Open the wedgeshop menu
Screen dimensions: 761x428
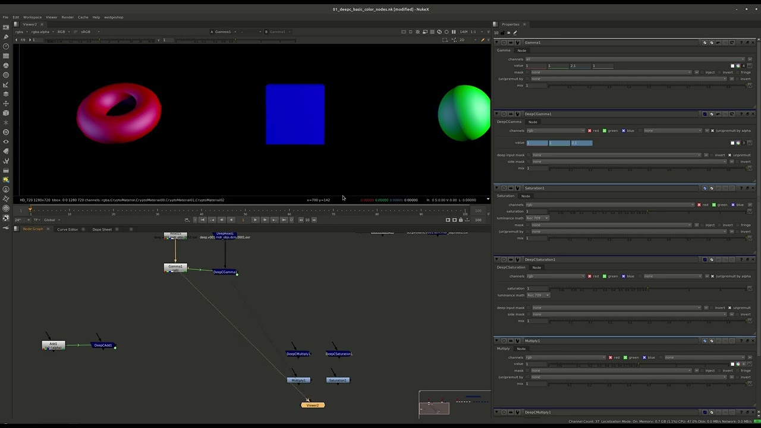pos(114,17)
